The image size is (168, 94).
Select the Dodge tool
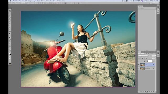(x=10, y=38)
